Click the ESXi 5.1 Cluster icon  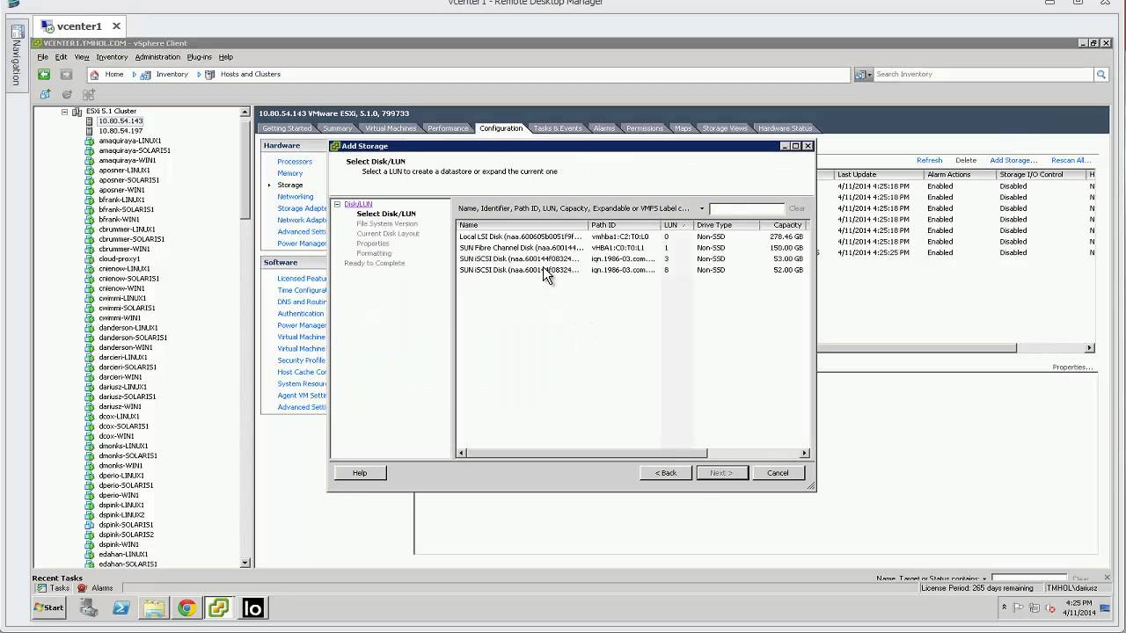[x=77, y=112]
